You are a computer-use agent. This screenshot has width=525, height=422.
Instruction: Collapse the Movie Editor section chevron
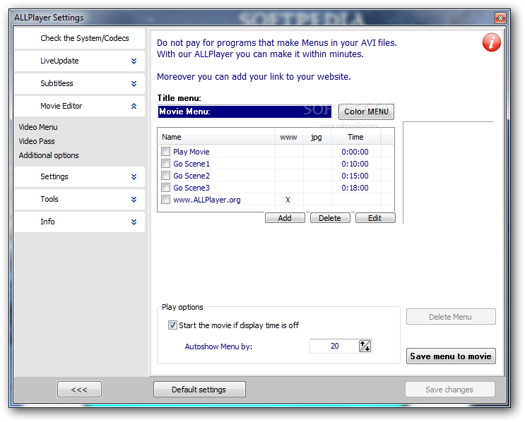[134, 106]
